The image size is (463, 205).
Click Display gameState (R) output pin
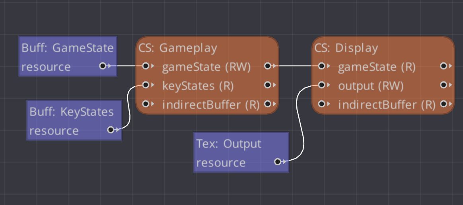coord(443,66)
